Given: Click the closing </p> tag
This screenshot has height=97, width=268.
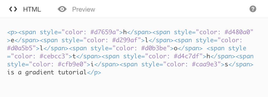Looking at the screenshot, I should [94, 73].
